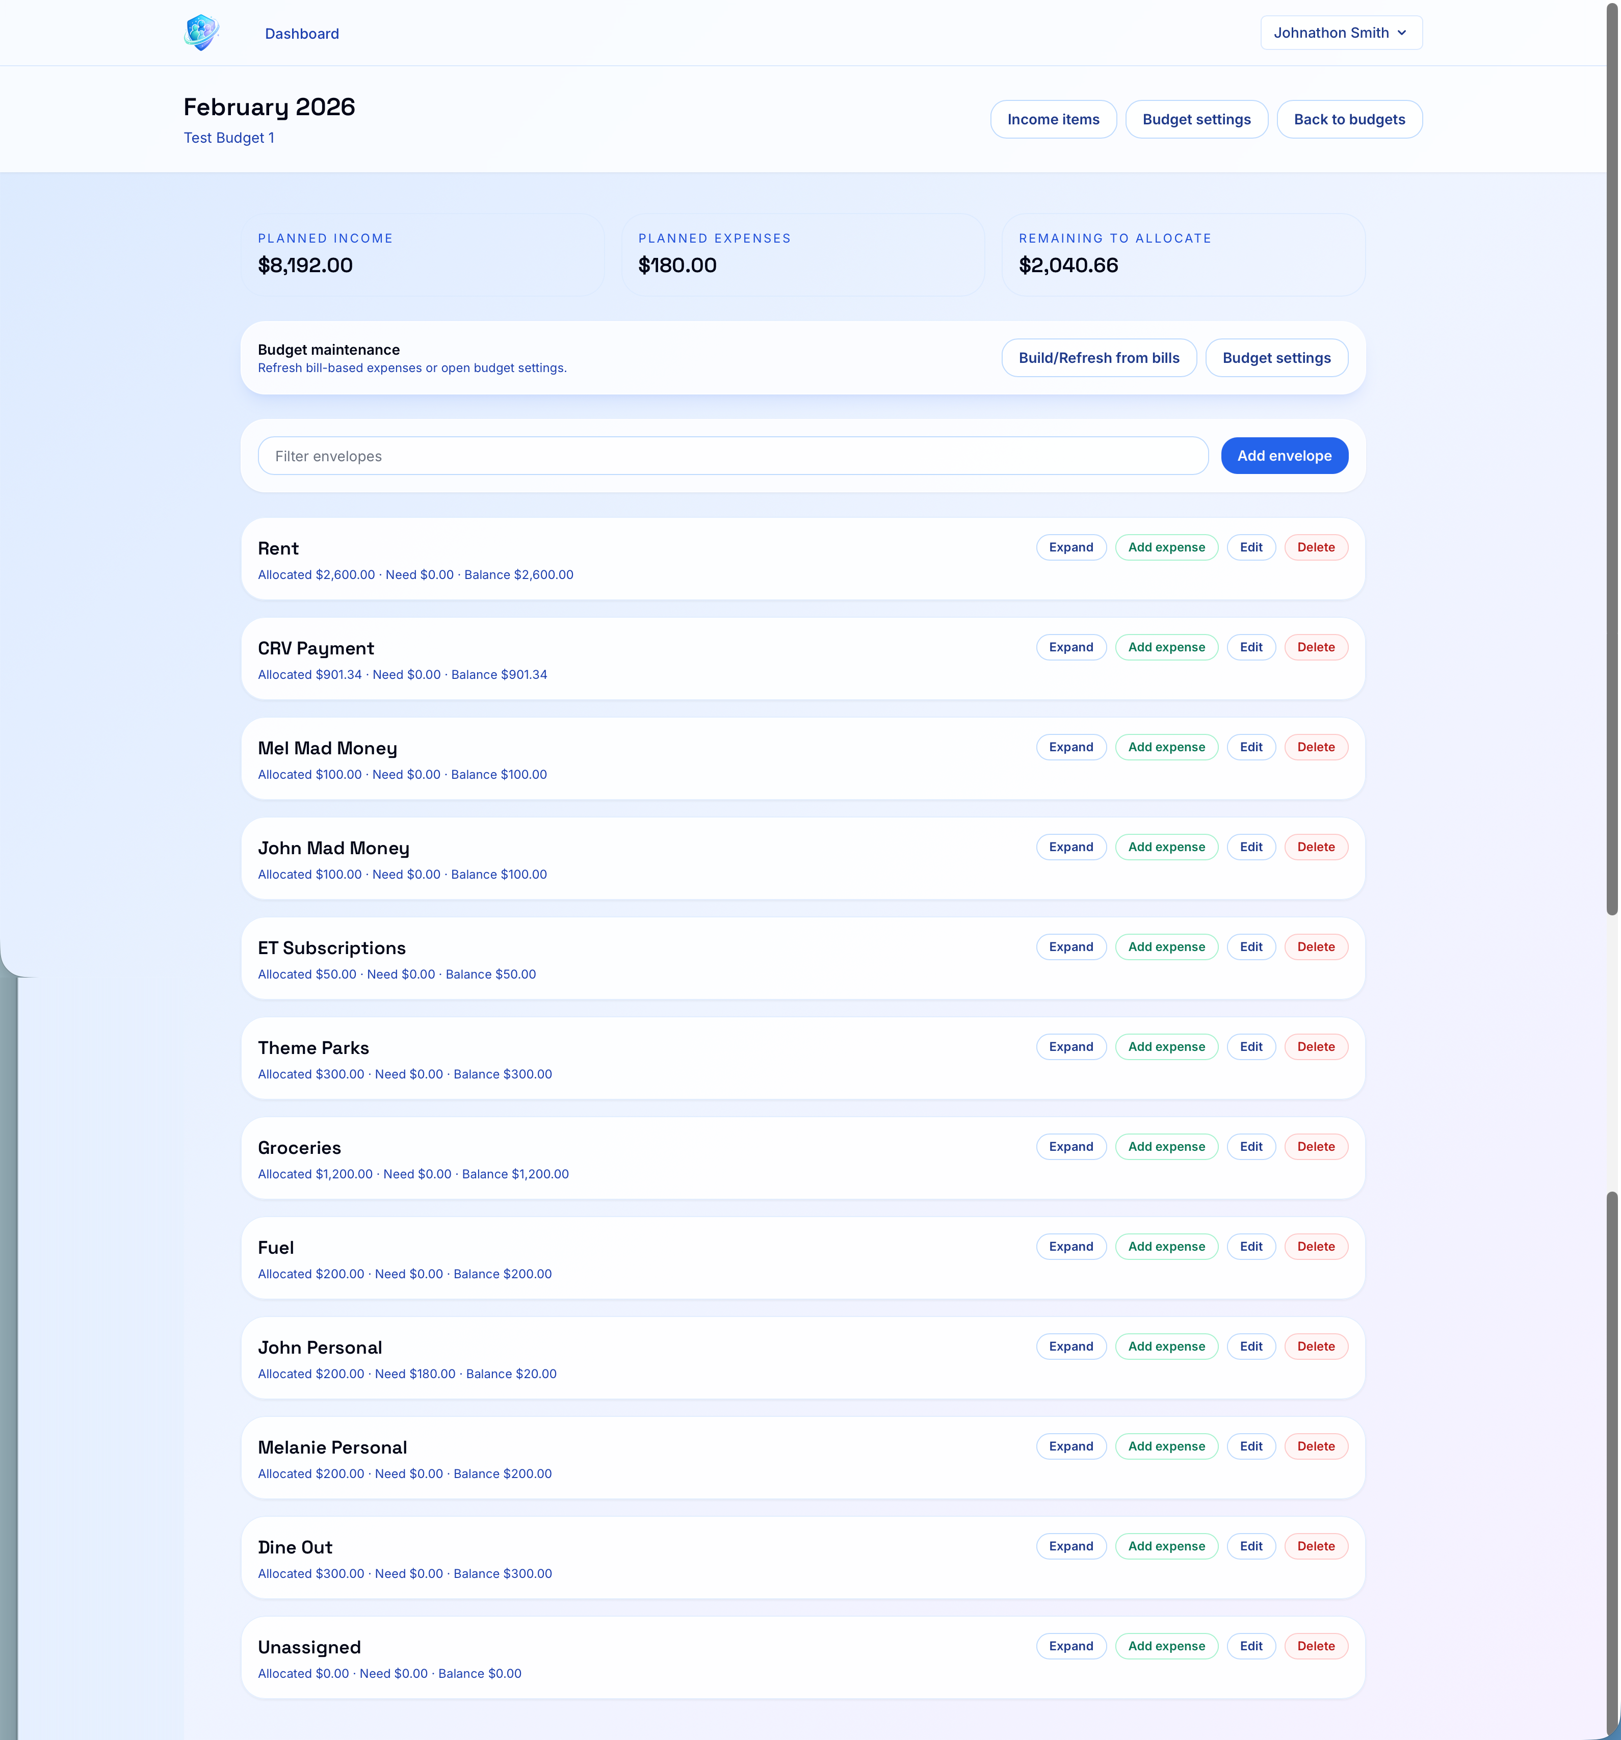This screenshot has width=1621, height=1740.
Task: Open Income items
Action: point(1053,119)
